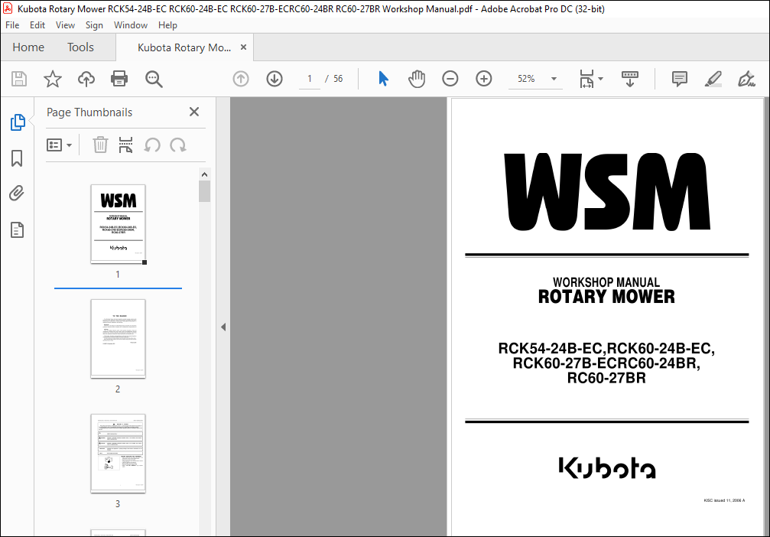Viewport: 770px width, 537px height.
Task: Select the Kubota Rotary Mo... document tab
Action: click(184, 47)
